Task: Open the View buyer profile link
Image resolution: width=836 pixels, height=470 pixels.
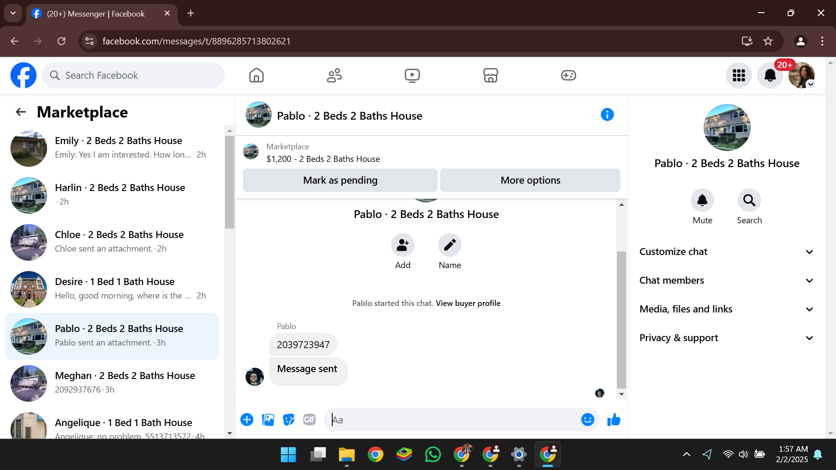Action: click(468, 303)
